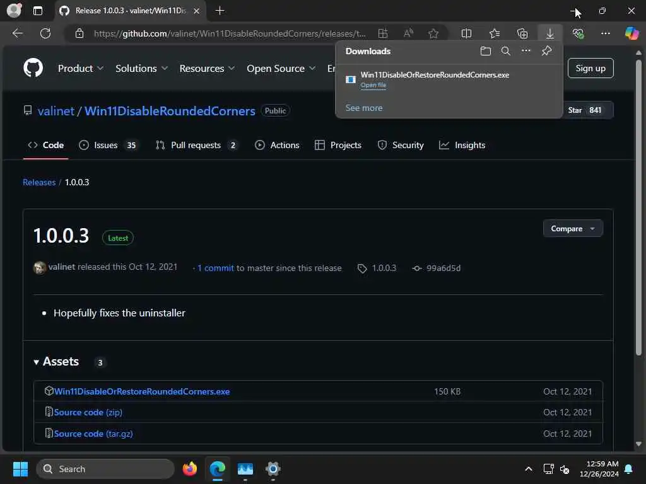Click See more in Downloads panel

pos(364,108)
